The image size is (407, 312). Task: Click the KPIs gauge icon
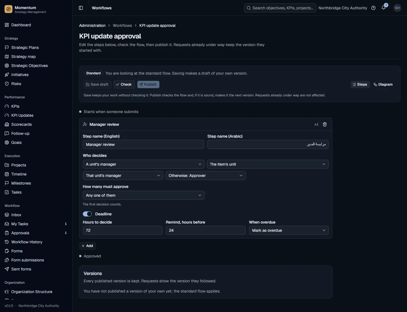7,106
